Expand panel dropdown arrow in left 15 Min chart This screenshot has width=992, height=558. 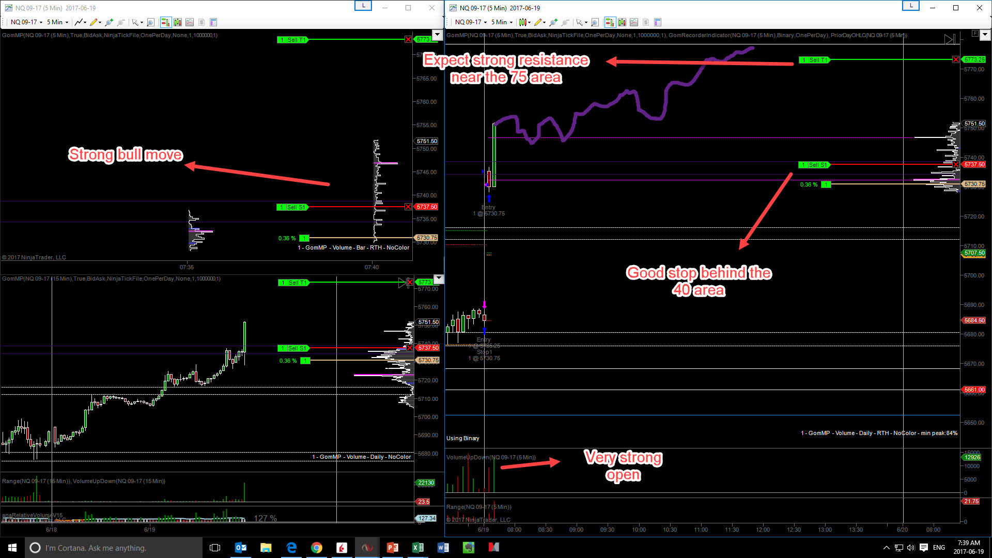(x=439, y=279)
